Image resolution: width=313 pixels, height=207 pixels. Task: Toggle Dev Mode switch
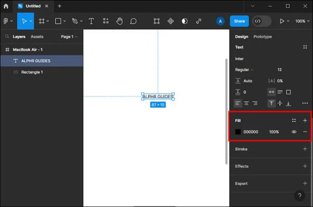tap(262, 21)
